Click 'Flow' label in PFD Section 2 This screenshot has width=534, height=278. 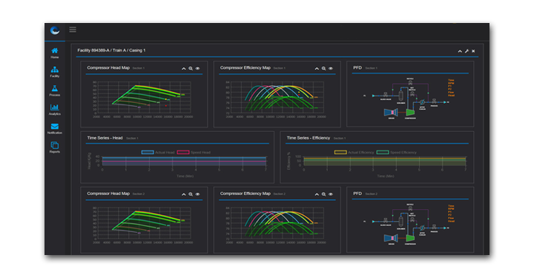click(451, 218)
